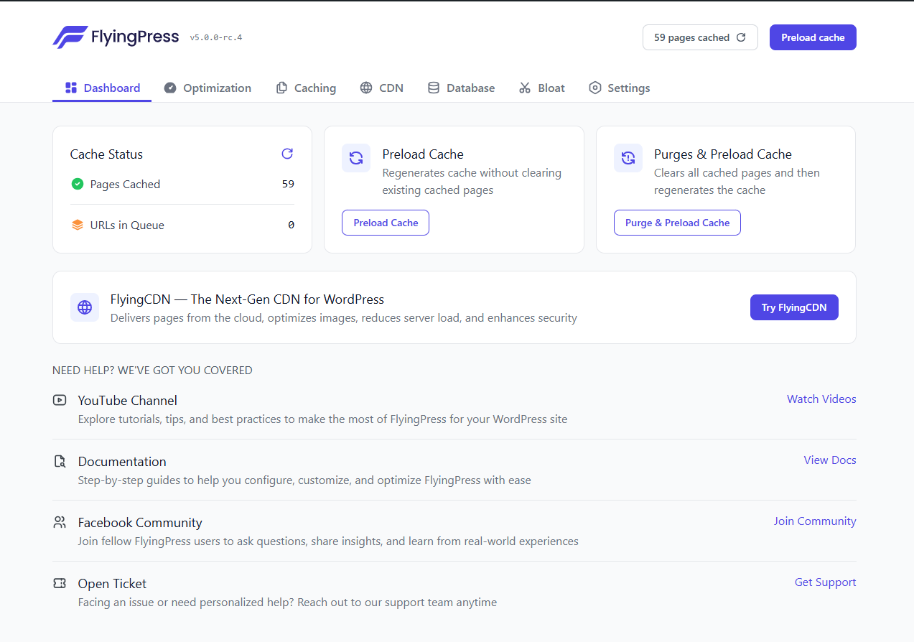914x642 pixels.
Task: Open the Caching tab
Action: click(x=306, y=88)
